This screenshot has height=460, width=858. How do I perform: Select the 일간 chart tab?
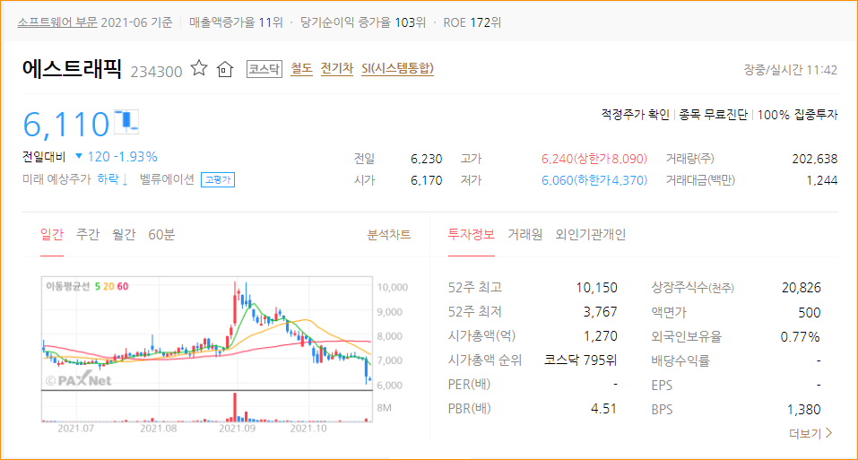[x=52, y=235]
